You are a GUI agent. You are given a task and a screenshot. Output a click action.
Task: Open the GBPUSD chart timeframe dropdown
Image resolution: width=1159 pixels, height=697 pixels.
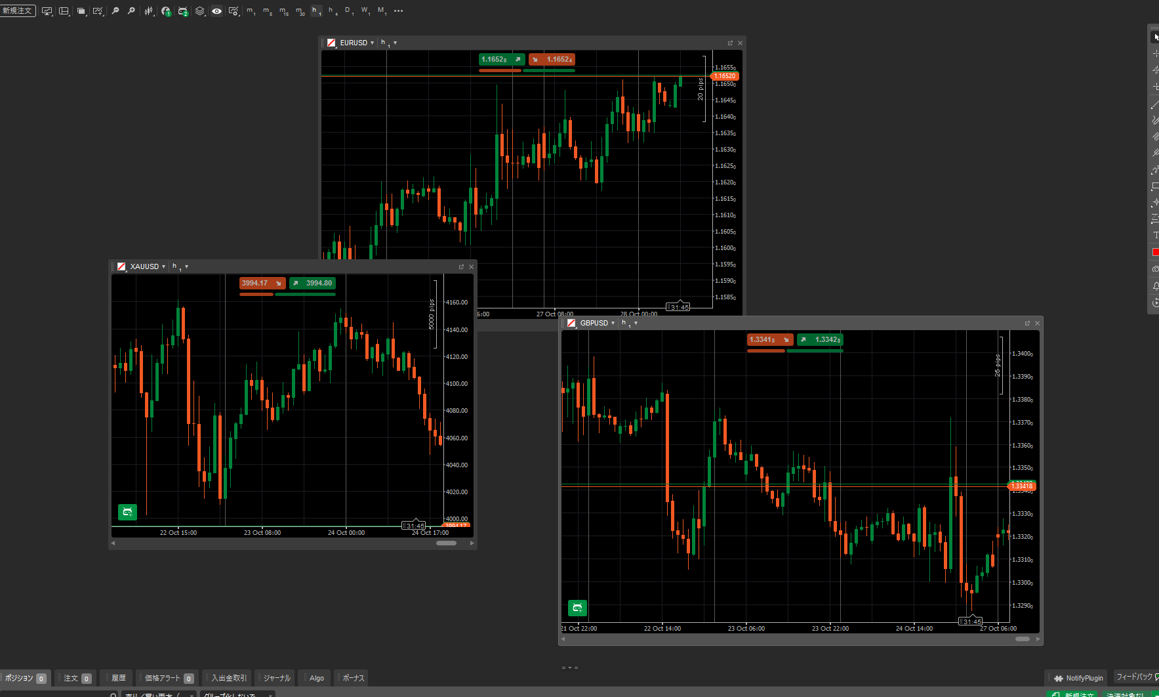coord(636,323)
